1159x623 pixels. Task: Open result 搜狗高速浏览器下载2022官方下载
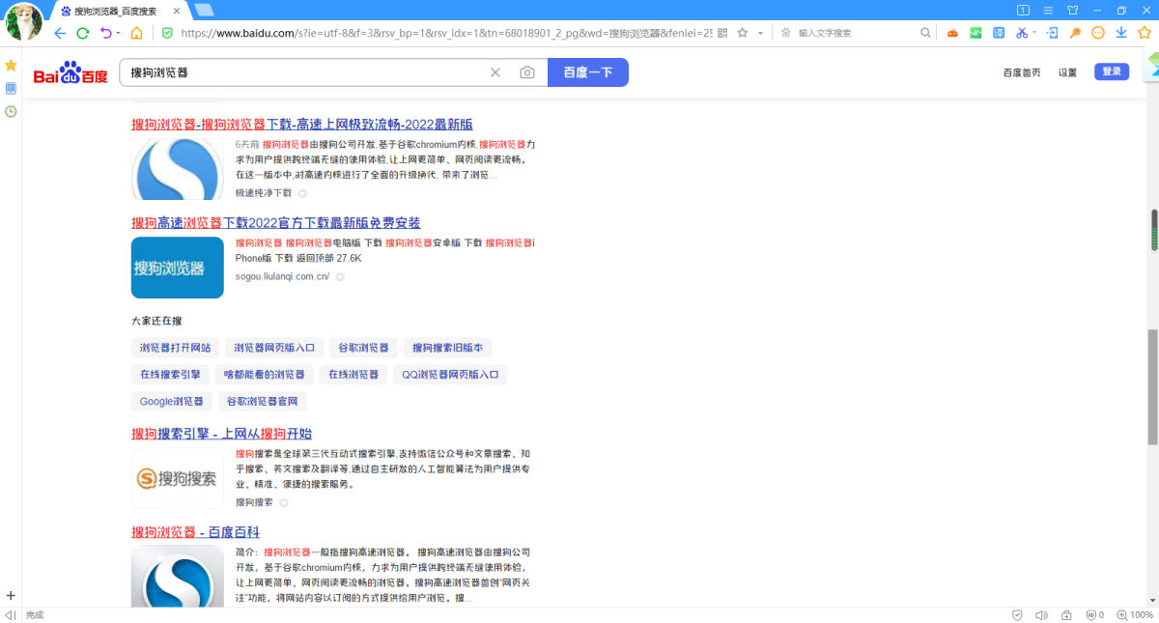(x=276, y=223)
